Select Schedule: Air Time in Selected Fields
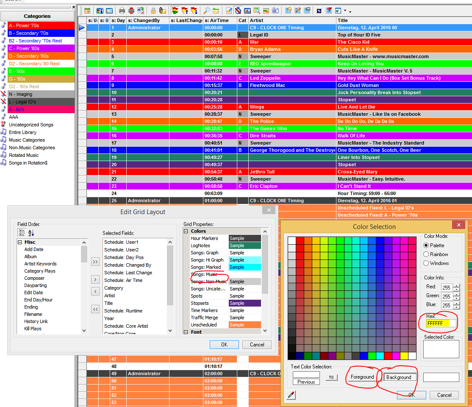 coord(123,280)
